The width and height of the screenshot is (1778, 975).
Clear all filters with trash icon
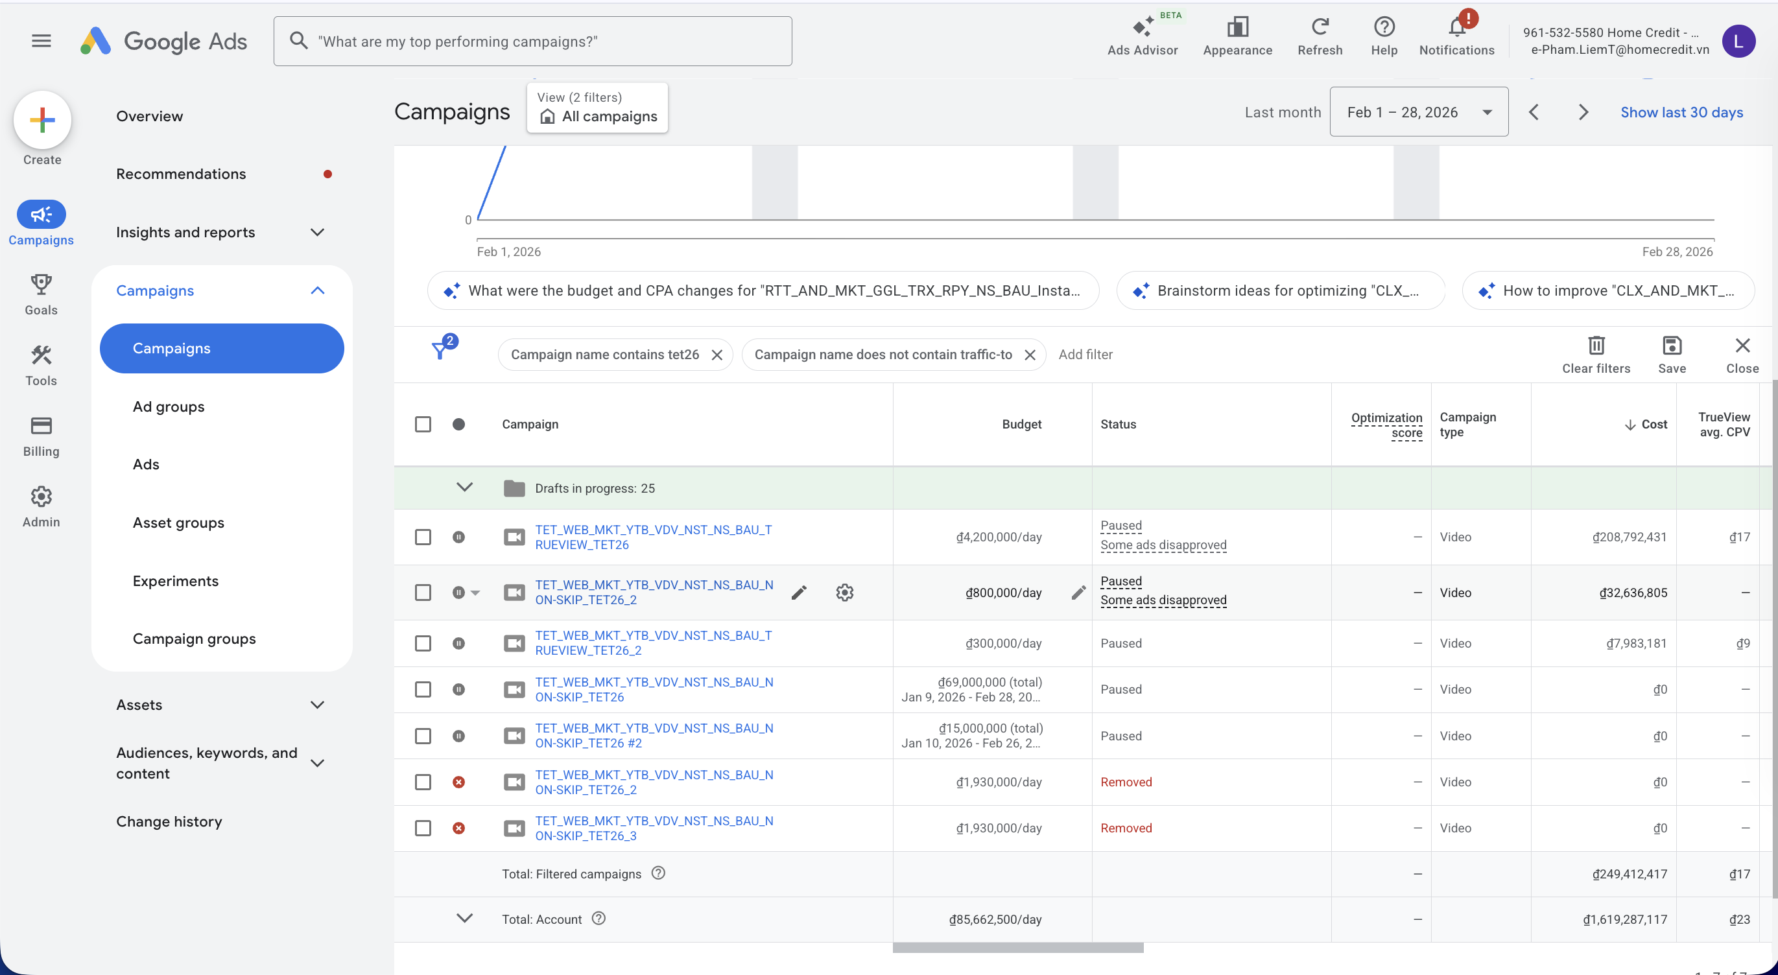pos(1596,355)
